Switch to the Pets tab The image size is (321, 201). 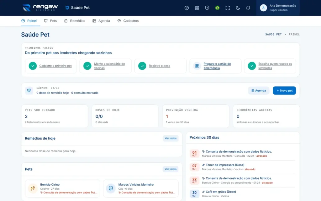(x=50, y=21)
